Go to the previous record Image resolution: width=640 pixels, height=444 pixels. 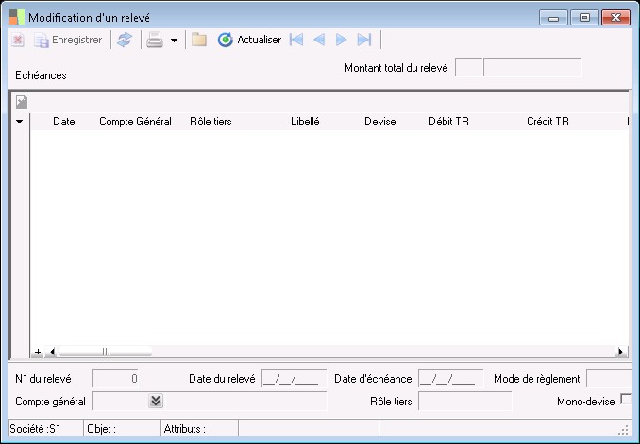319,41
